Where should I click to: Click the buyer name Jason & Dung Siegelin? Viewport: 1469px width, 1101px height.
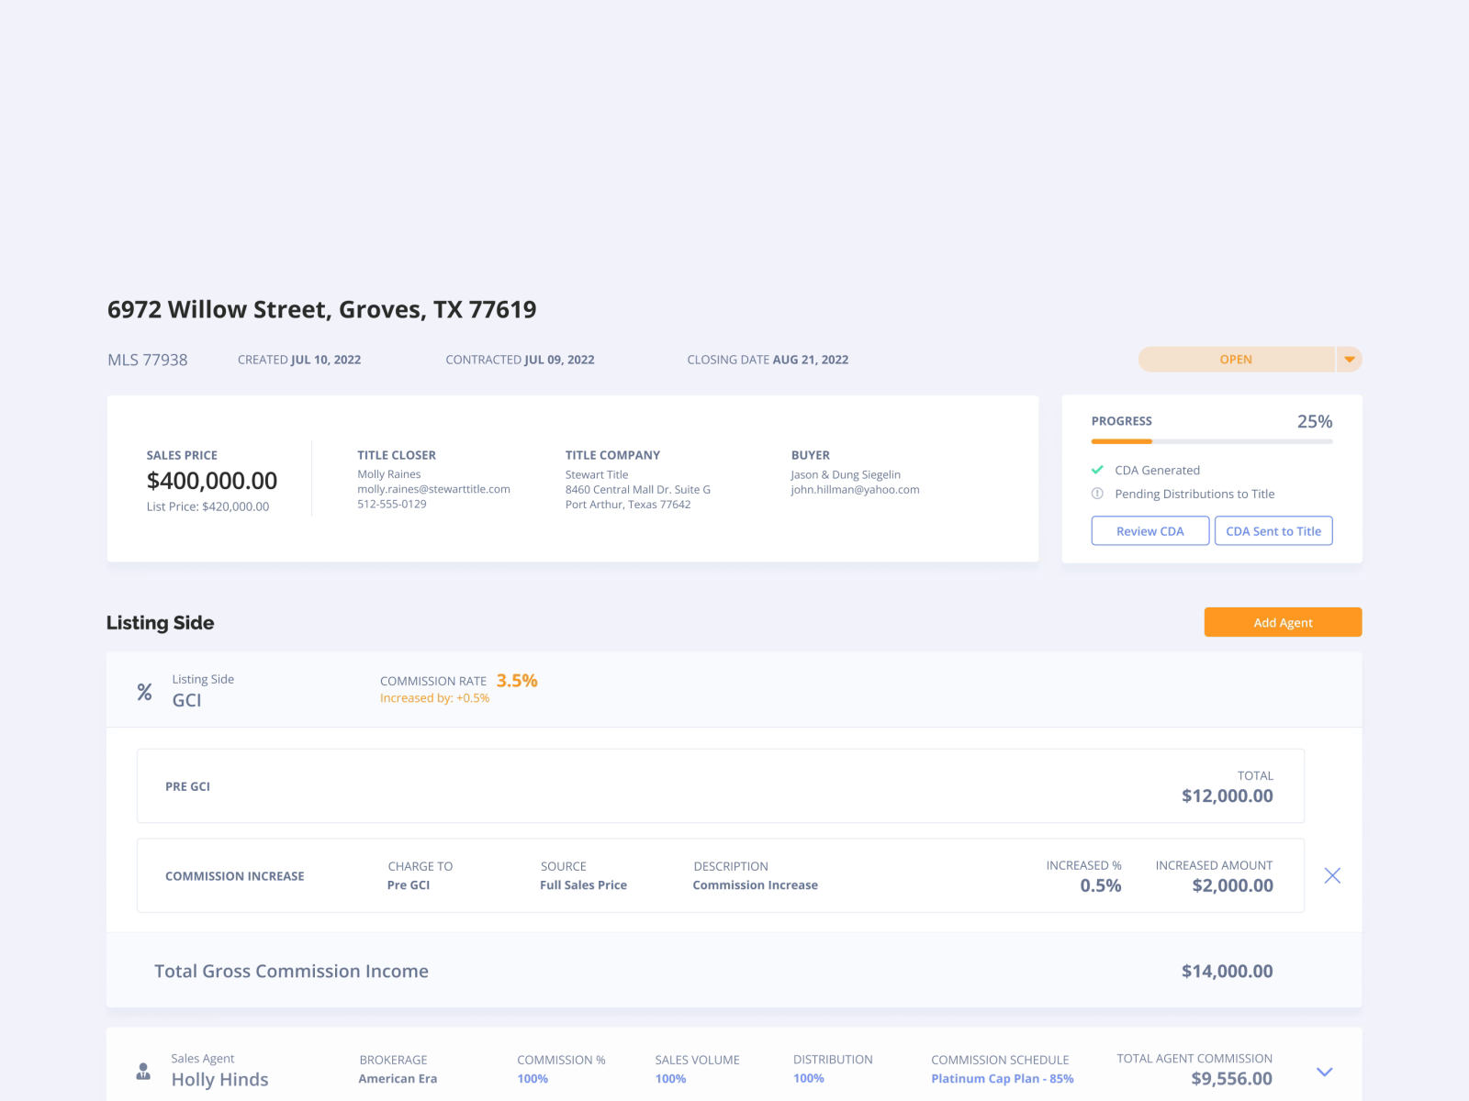point(846,474)
